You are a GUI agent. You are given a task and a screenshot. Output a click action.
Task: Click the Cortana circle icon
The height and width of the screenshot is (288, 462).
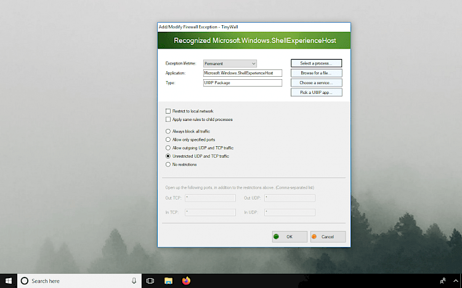[25, 281]
